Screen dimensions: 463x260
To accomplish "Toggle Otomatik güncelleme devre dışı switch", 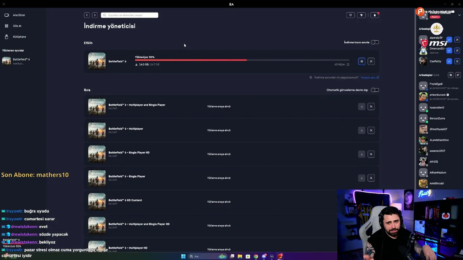I will pos(375,90).
